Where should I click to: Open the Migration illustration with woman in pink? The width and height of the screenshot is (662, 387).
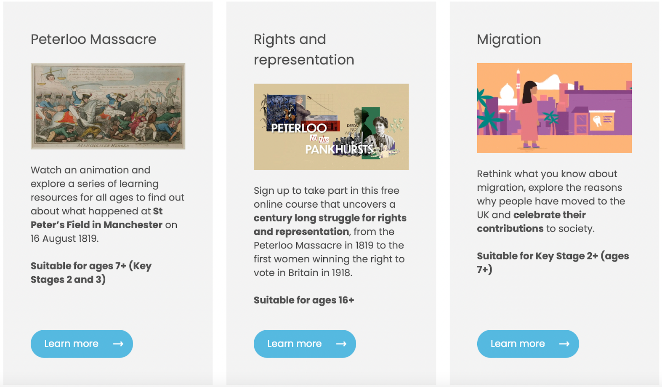554,108
